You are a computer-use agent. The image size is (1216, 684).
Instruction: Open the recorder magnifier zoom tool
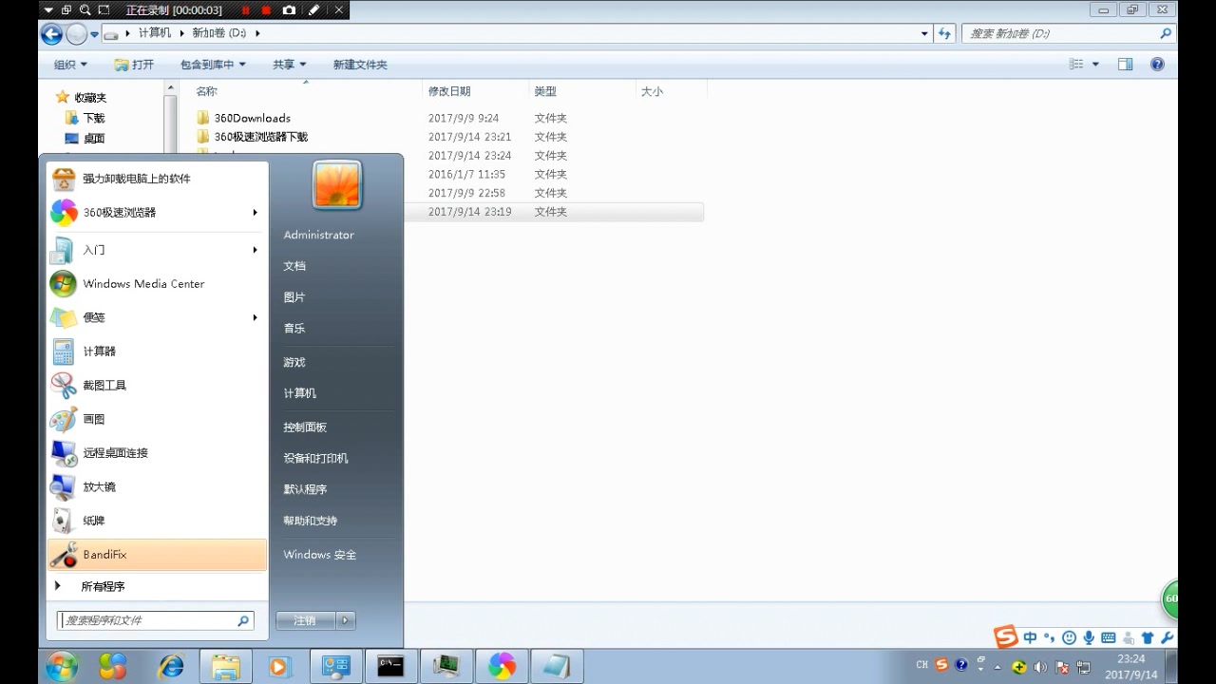(x=85, y=10)
